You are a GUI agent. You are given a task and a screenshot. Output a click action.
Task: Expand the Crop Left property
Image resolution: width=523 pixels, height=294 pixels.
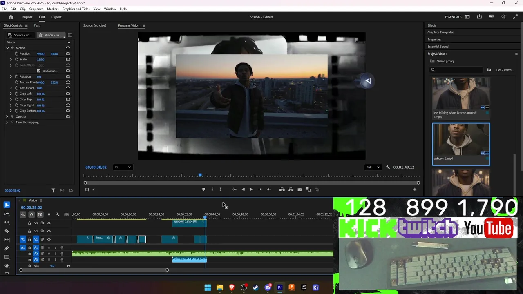click(x=11, y=94)
